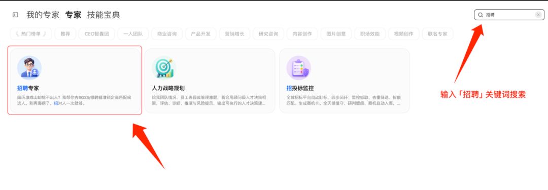Viewport: 548px width, 190px height.
Task: Open the 我的专家 tab
Action: point(43,15)
